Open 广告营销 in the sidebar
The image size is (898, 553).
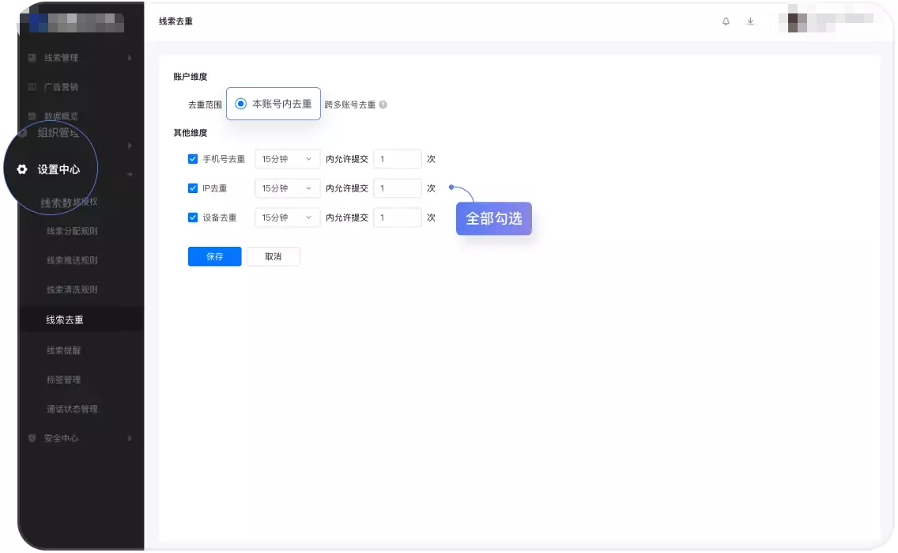pyautogui.click(x=62, y=87)
